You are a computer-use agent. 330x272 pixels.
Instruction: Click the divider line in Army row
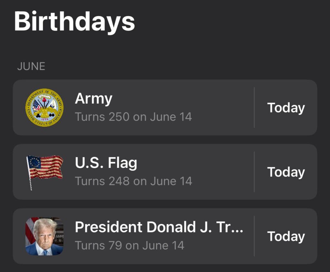[x=254, y=107]
